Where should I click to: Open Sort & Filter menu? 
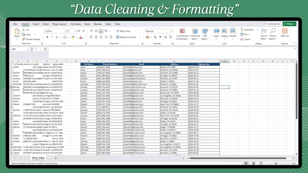click(x=264, y=34)
